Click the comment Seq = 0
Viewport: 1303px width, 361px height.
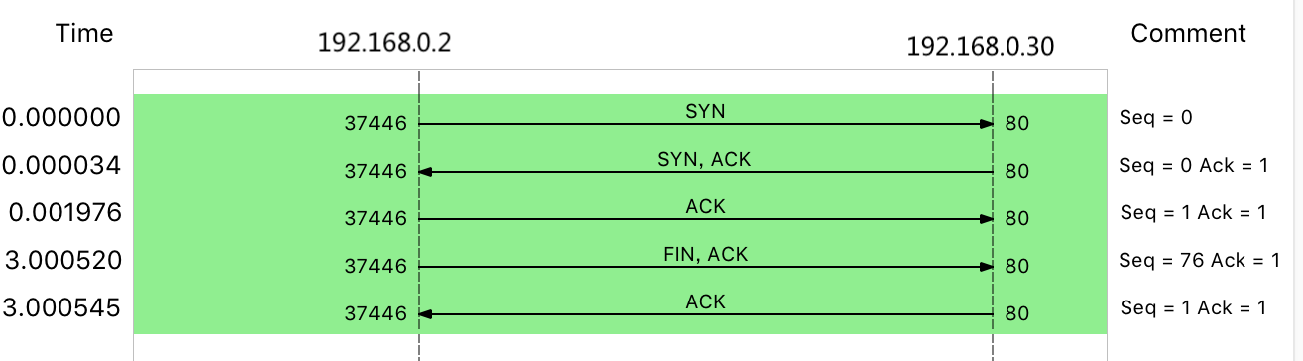1155,117
